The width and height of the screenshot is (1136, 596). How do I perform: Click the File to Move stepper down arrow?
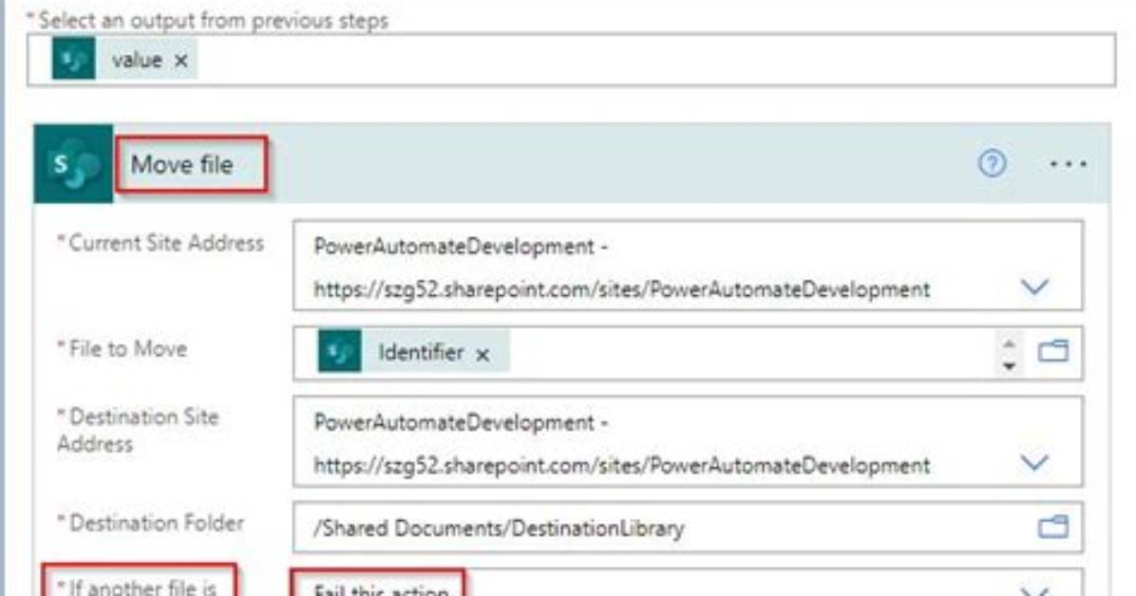pos(1010,366)
